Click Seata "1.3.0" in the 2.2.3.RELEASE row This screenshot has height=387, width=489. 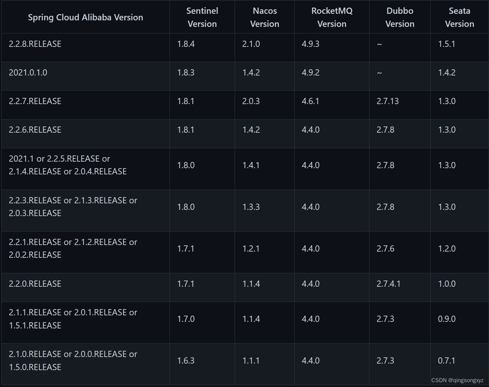click(x=447, y=207)
